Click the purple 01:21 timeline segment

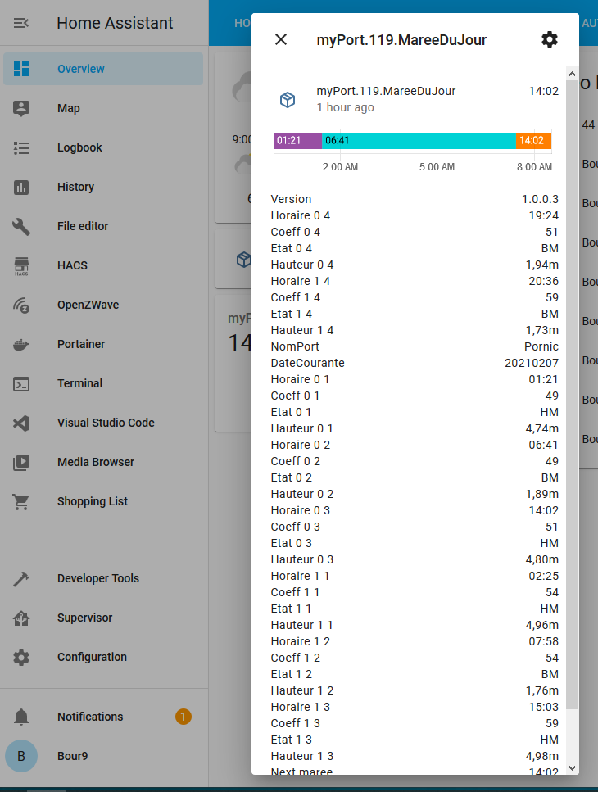click(297, 140)
